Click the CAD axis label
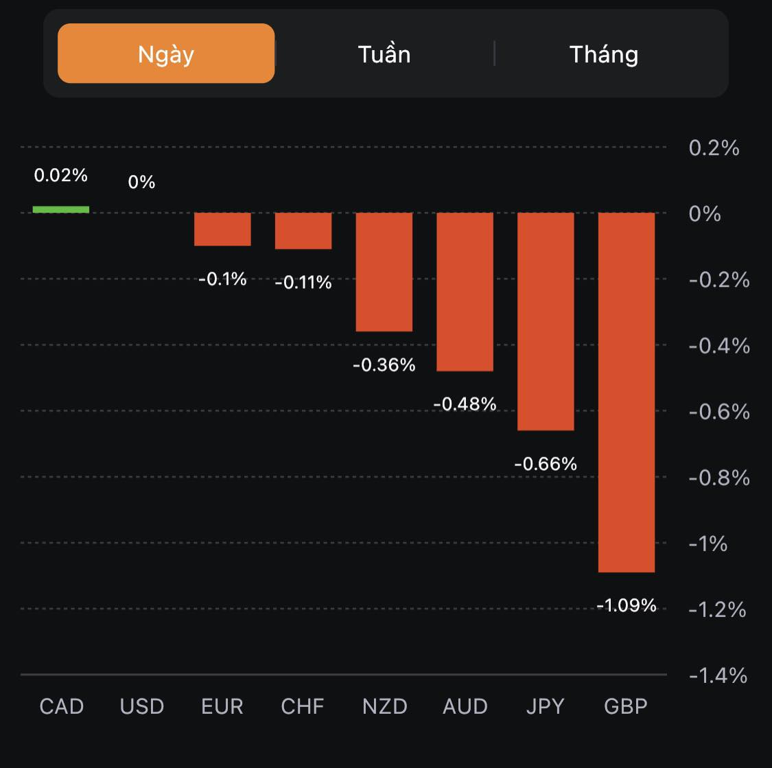 pos(62,706)
